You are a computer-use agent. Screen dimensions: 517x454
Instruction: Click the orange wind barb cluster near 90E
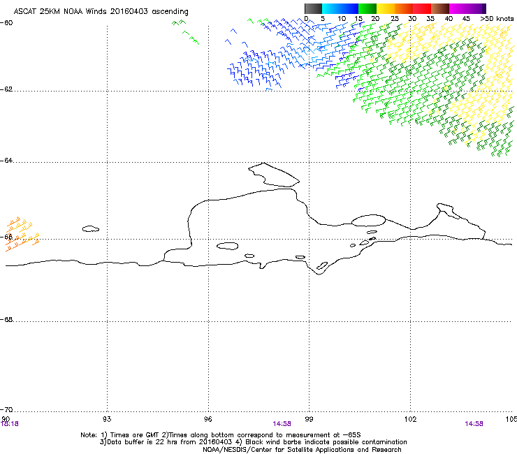22,234
